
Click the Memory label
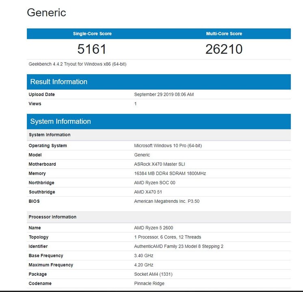click(37, 174)
